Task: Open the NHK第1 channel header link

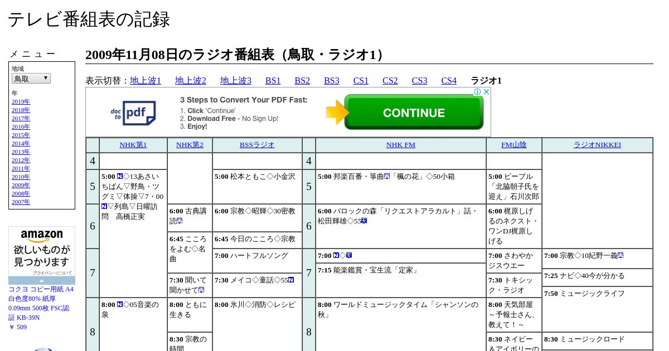Action: (x=133, y=145)
